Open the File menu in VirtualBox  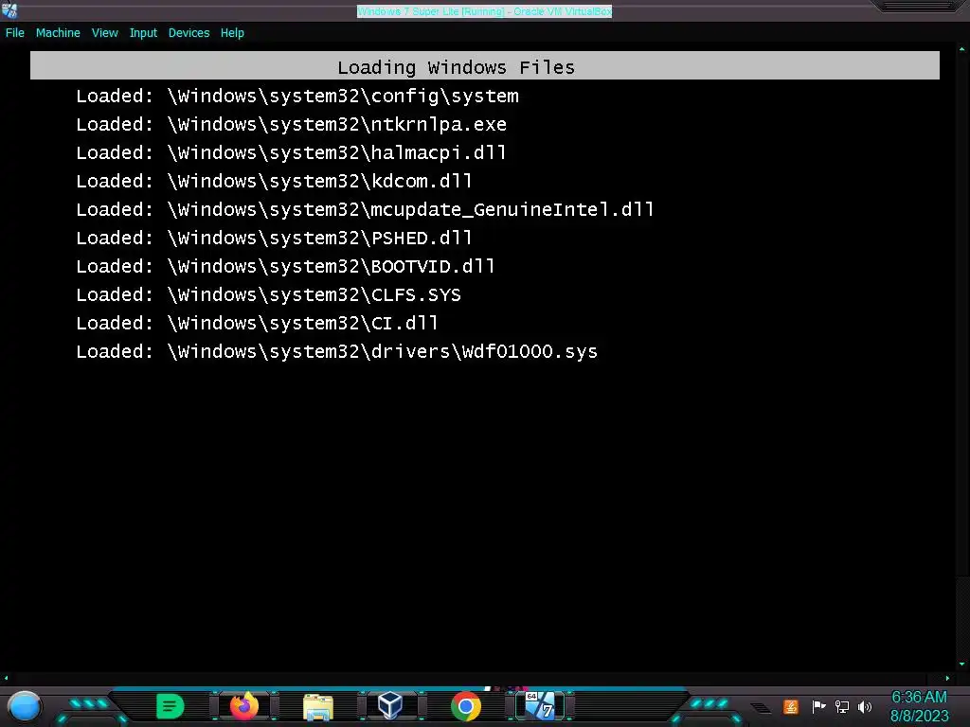(15, 33)
